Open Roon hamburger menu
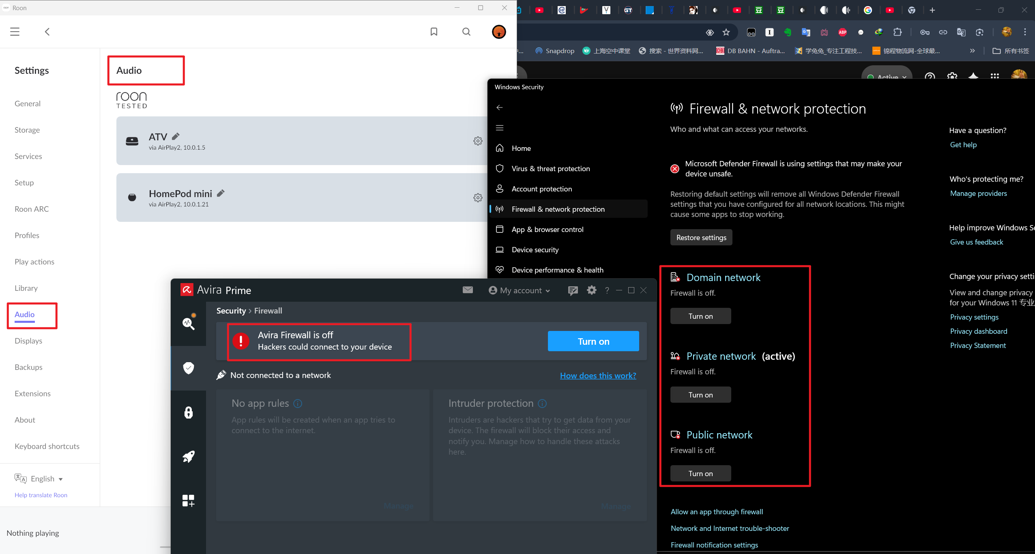 click(x=15, y=32)
